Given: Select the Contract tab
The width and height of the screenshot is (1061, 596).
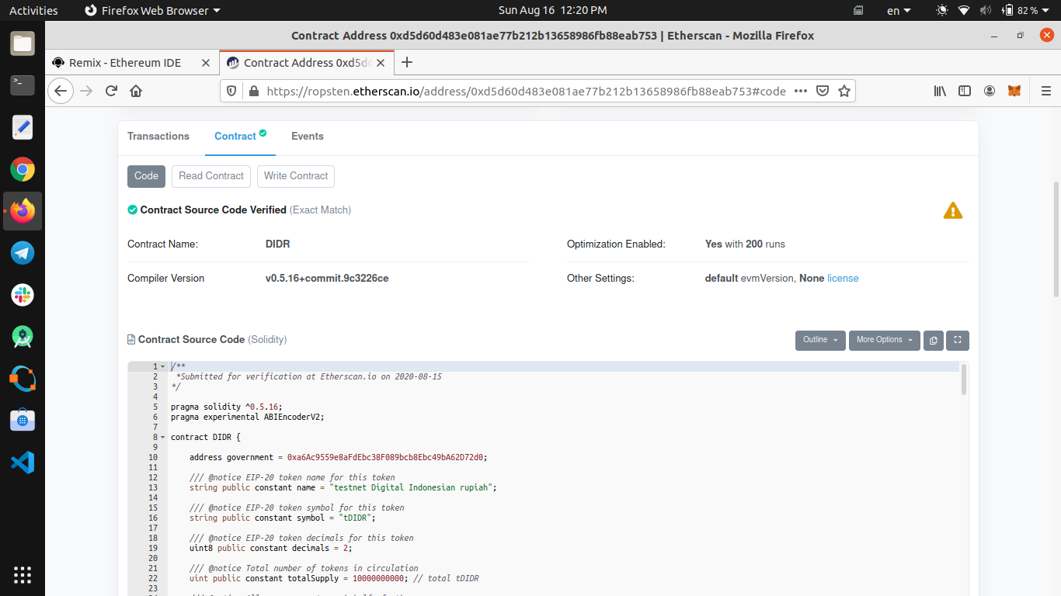Looking at the screenshot, I should (x=240, y=137).
